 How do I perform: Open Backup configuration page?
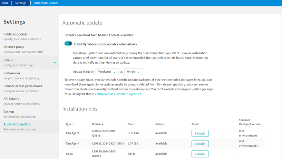point(9,112)
